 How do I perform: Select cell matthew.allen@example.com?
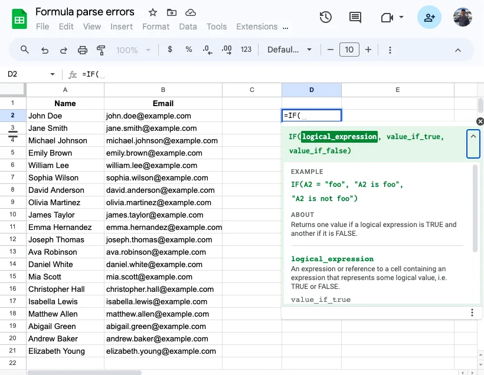point(163,314)
